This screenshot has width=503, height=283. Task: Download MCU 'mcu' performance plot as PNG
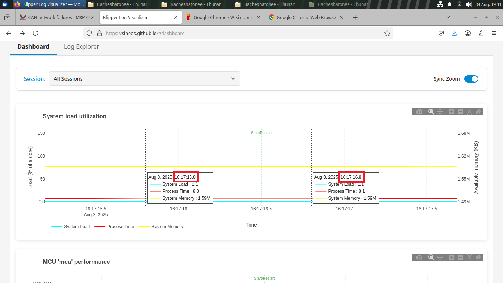pos(419,257)
